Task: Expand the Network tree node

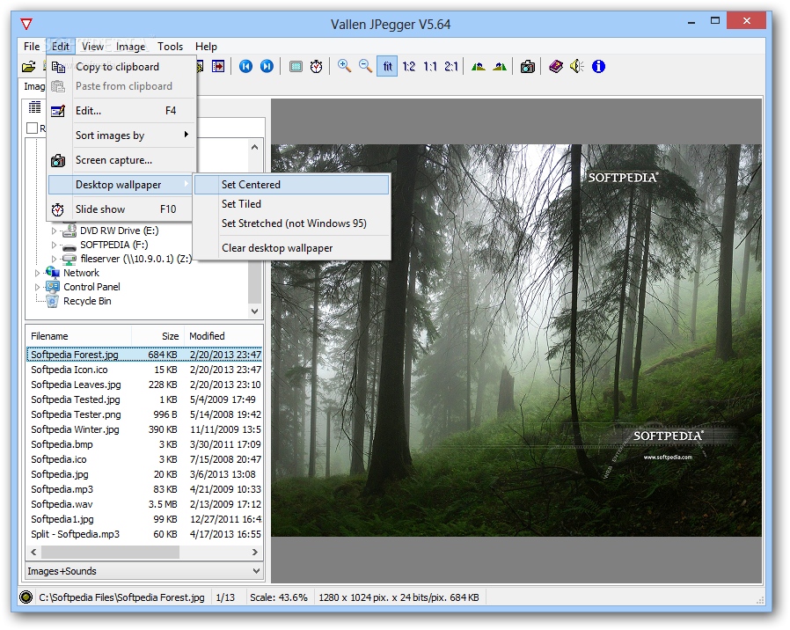Action: [37, 273]
